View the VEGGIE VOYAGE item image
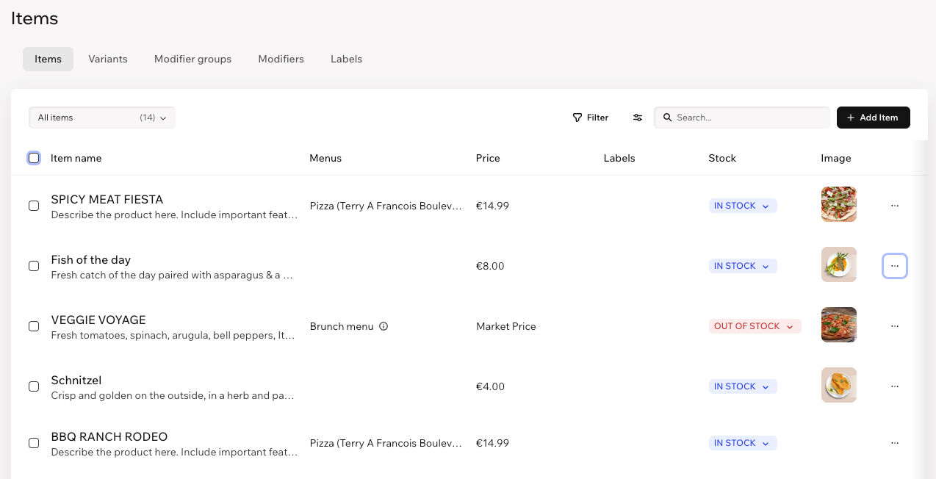936x479 pixels. click(839, 325)
